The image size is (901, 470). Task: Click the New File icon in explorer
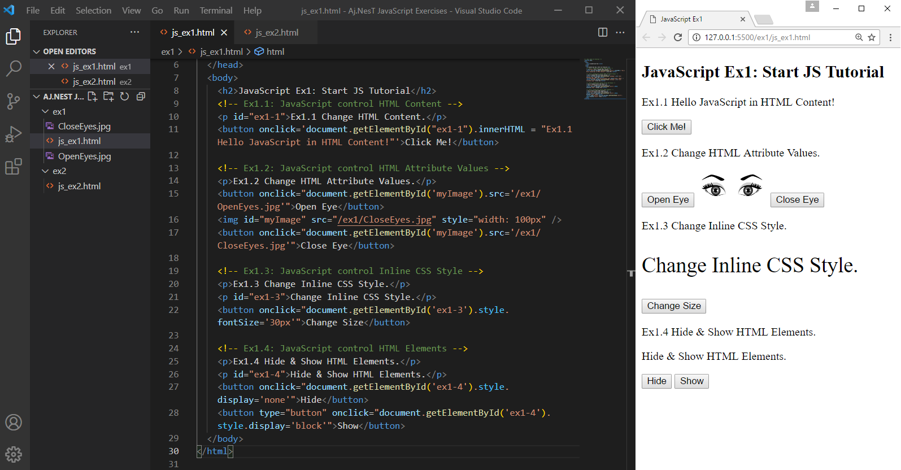click(93, 97)
